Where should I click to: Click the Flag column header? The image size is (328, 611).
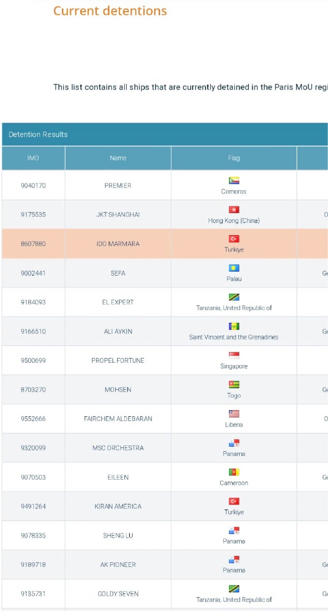tap(234, 158)
